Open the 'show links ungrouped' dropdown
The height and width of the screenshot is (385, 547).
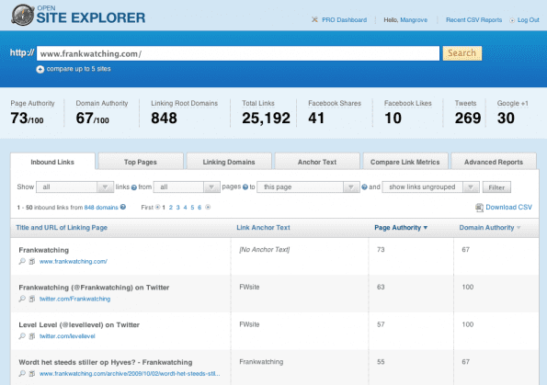431,187
